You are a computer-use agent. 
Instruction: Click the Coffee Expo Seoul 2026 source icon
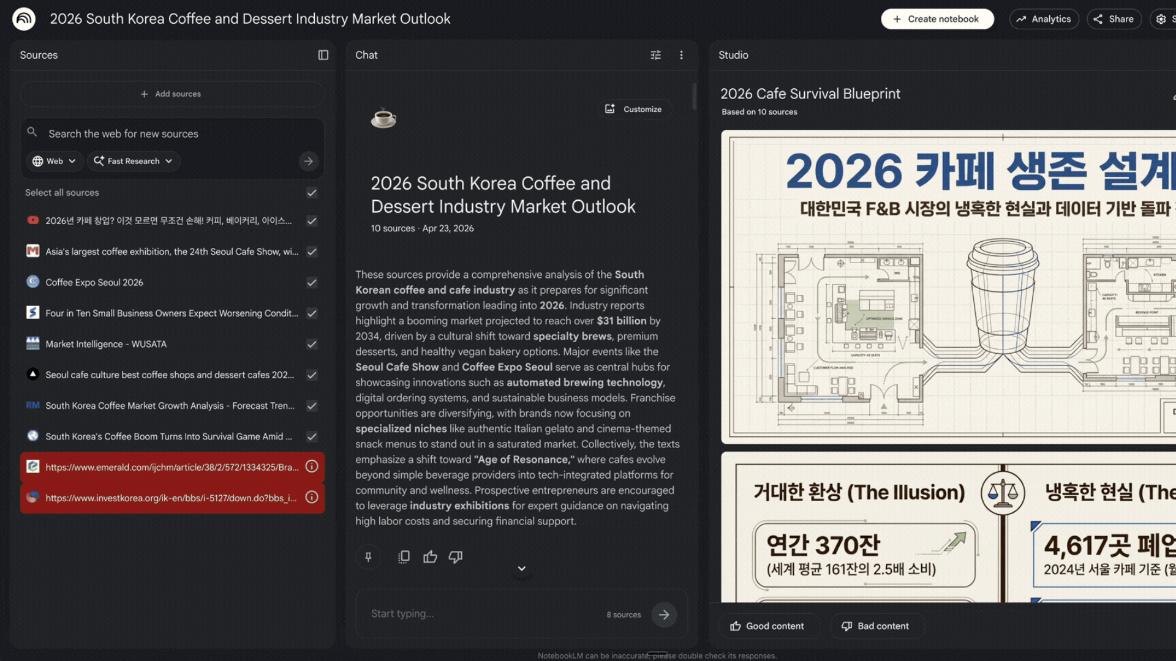click(33, 282)
